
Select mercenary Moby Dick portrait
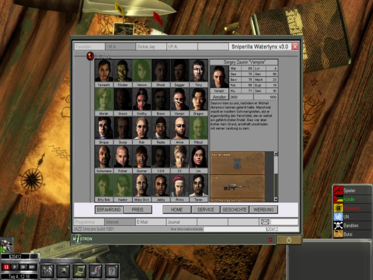point(142,185)
